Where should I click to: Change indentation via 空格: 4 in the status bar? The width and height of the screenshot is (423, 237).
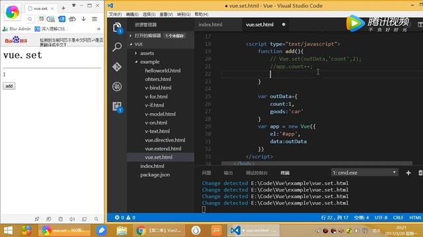point(362,217)
